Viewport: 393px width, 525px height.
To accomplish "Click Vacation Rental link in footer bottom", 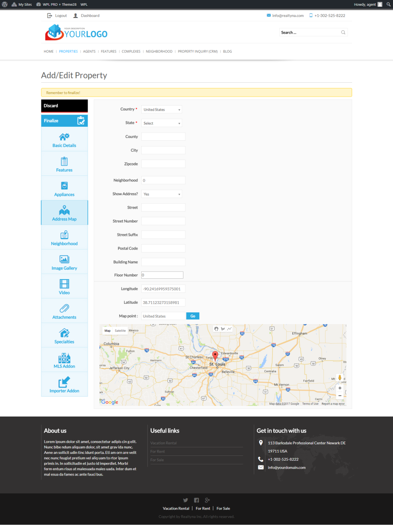I will pyautogui.click(x=176, y=509).
